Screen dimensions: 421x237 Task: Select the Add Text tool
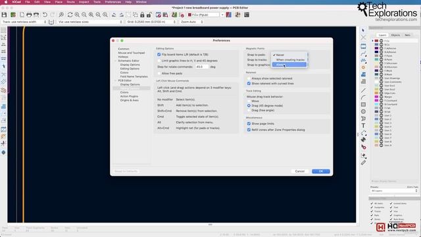[x=363, y=126]
